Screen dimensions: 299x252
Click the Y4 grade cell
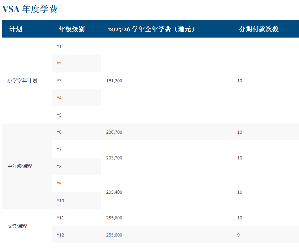point(59,98)
